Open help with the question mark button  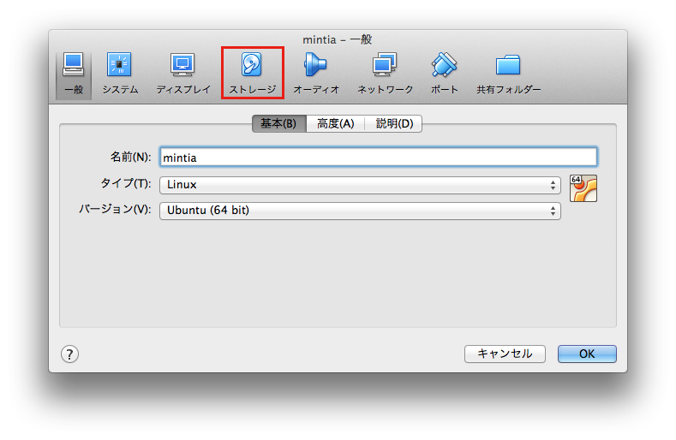70,354
